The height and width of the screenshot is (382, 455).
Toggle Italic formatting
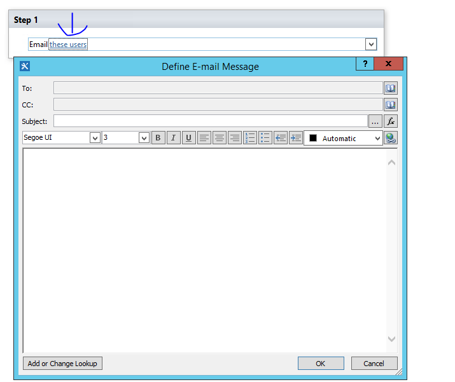(174, 138)
